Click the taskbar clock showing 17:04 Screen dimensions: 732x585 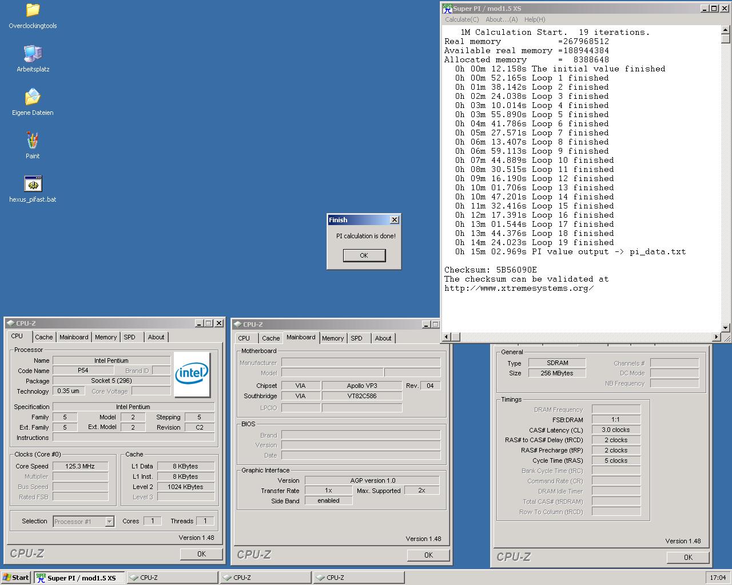[x=718, y=578]
